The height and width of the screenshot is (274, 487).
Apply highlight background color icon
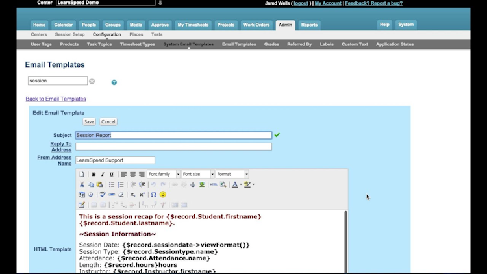[247, 184]
